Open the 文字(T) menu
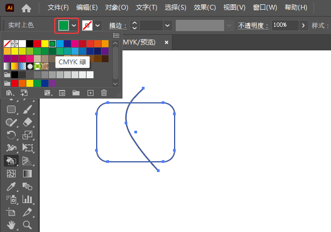Image resolution: width=331 pixels, height=232 pixels. point(146,8)
